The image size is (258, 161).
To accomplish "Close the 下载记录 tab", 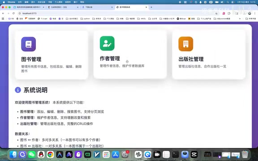I will [x=112, y=7].
